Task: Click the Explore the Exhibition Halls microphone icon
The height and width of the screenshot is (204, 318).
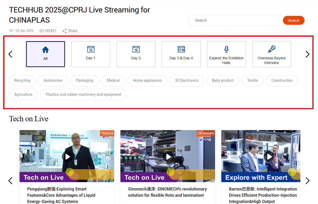Action: [x=226, y=49]
